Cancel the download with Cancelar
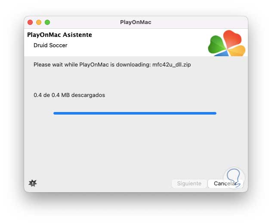Image resolution: width=272 pixels, height=224 pixels. tap(226, 184)
